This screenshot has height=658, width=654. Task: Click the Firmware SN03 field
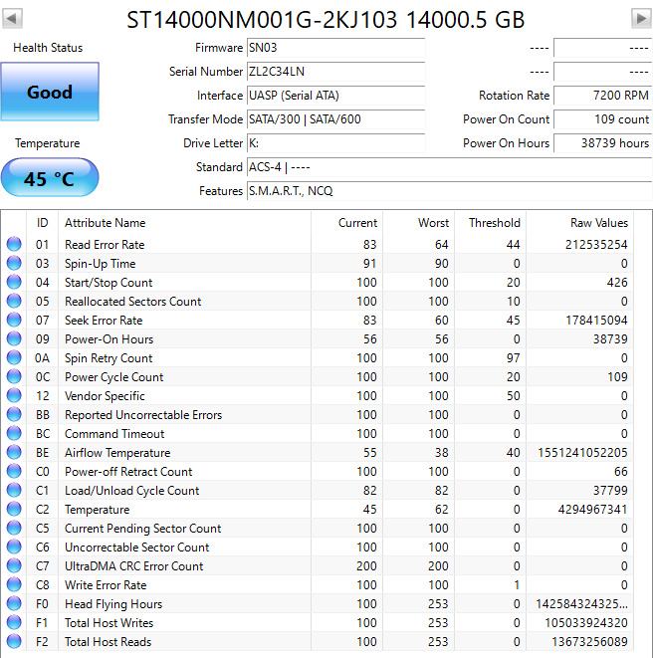click(334, 48)
